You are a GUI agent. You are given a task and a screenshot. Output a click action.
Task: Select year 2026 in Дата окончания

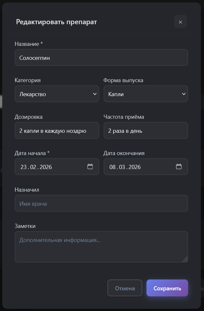coord(134,167)
